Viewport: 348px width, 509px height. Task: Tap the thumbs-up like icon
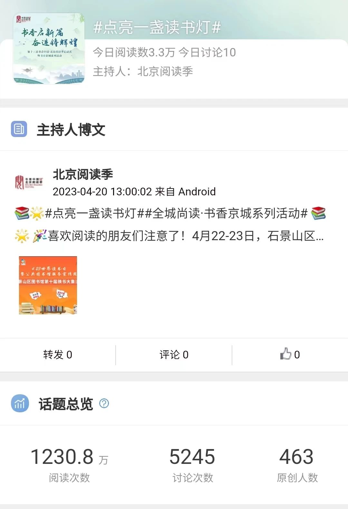coord(285,354)
